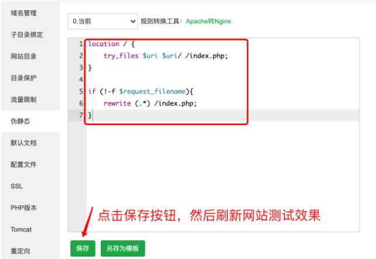Click the green 保存 button
The image size is (376, 259).
tap(83, 248)
